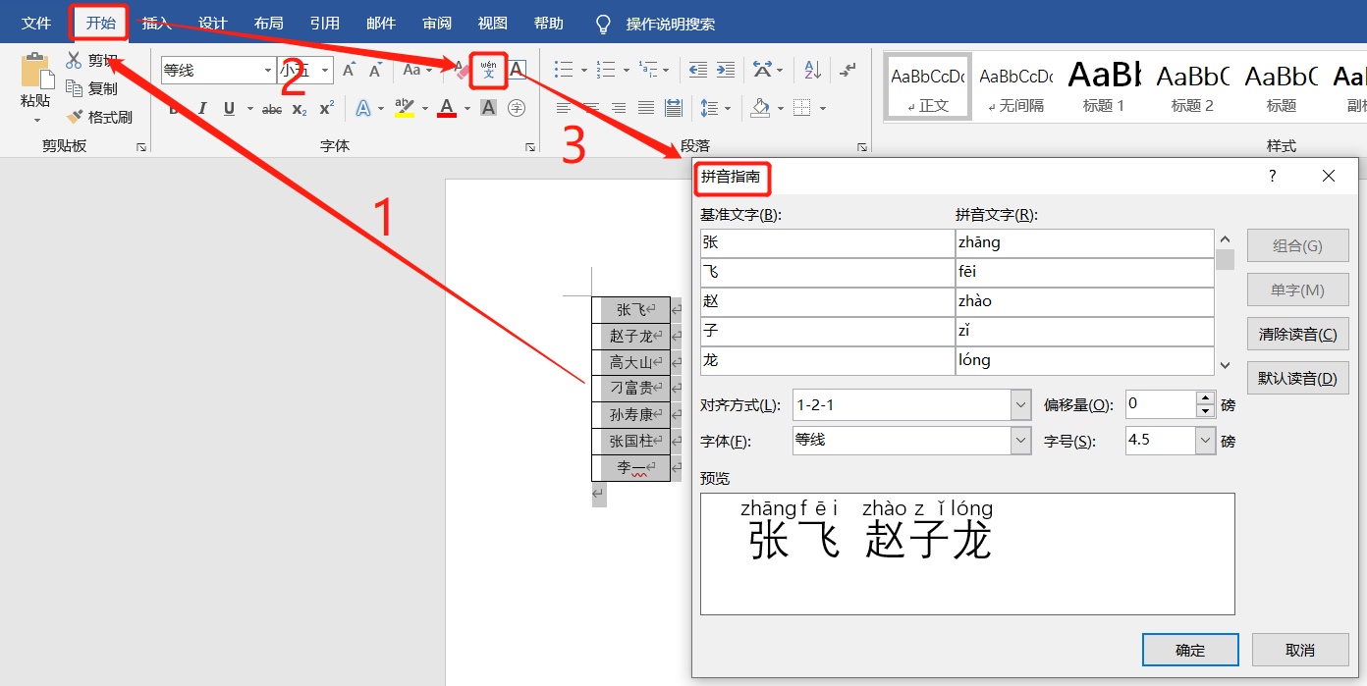The width and height of the screenshot is (1367, 686).
Task: Click the numbered list icon
Action: point(606,70)
